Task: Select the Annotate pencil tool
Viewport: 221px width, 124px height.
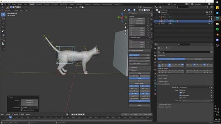Action: [3, 40]
